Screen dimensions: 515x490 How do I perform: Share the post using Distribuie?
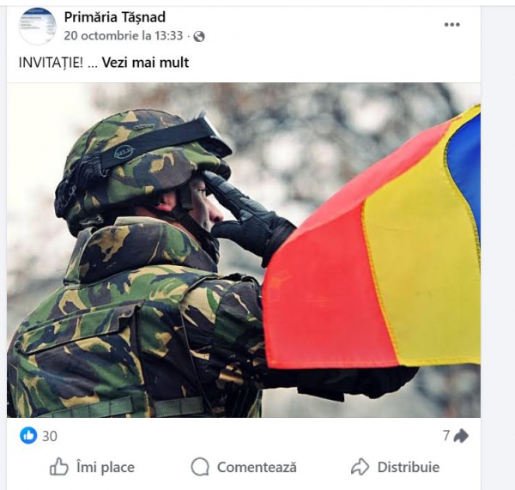click(395, 467)
